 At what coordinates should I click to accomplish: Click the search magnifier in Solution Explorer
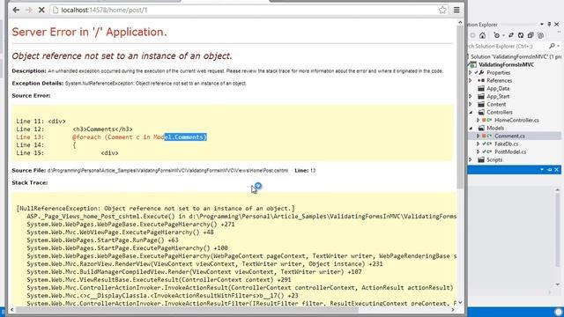coord(553,46)
